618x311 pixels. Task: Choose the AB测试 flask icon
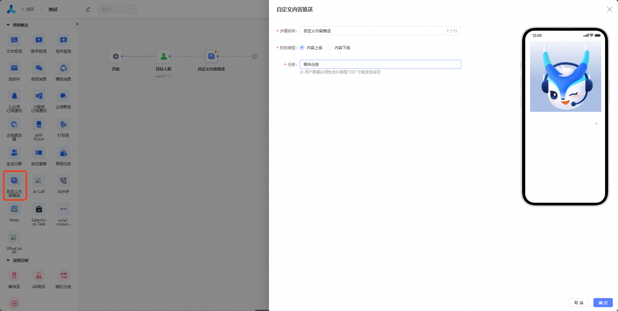39,275
